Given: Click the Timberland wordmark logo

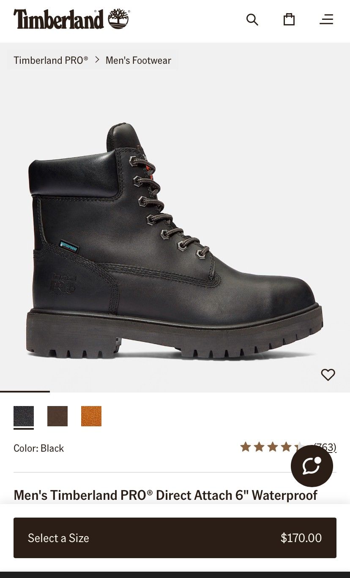Looking at the screenshot, I should click(59, 19).
